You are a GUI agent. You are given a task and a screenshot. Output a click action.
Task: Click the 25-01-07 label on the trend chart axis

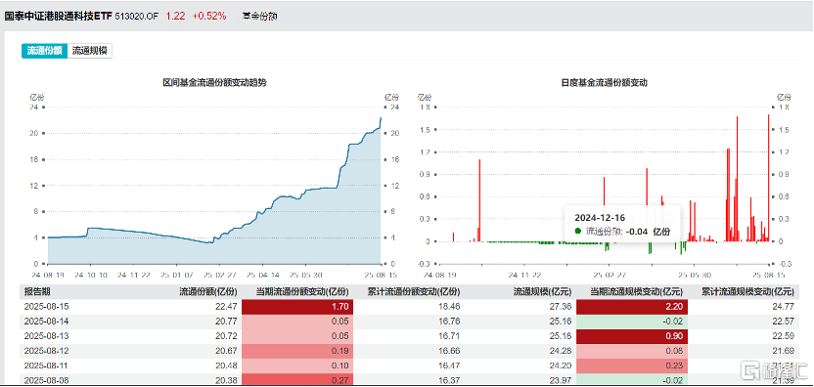[x=176, y=275]
